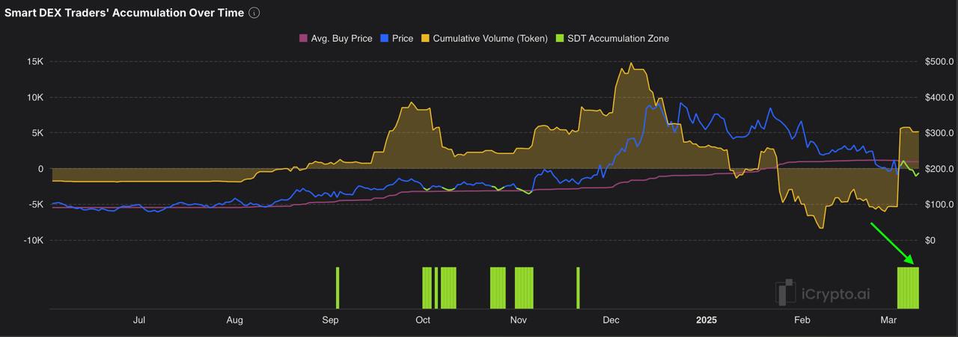Click the Dec label on the time axis
958x337 pixels.
611,320
